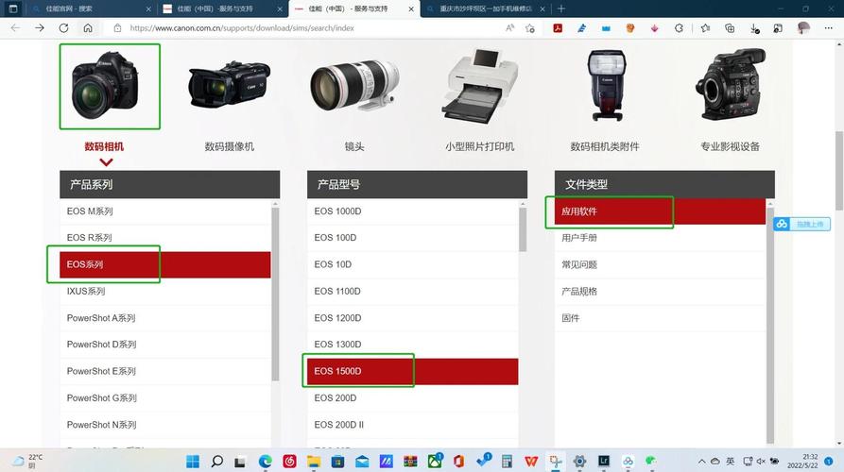This screenshot has height=472, width=844.
Task: Open the 数码摄像机 category label
Action: coord(230,146)
